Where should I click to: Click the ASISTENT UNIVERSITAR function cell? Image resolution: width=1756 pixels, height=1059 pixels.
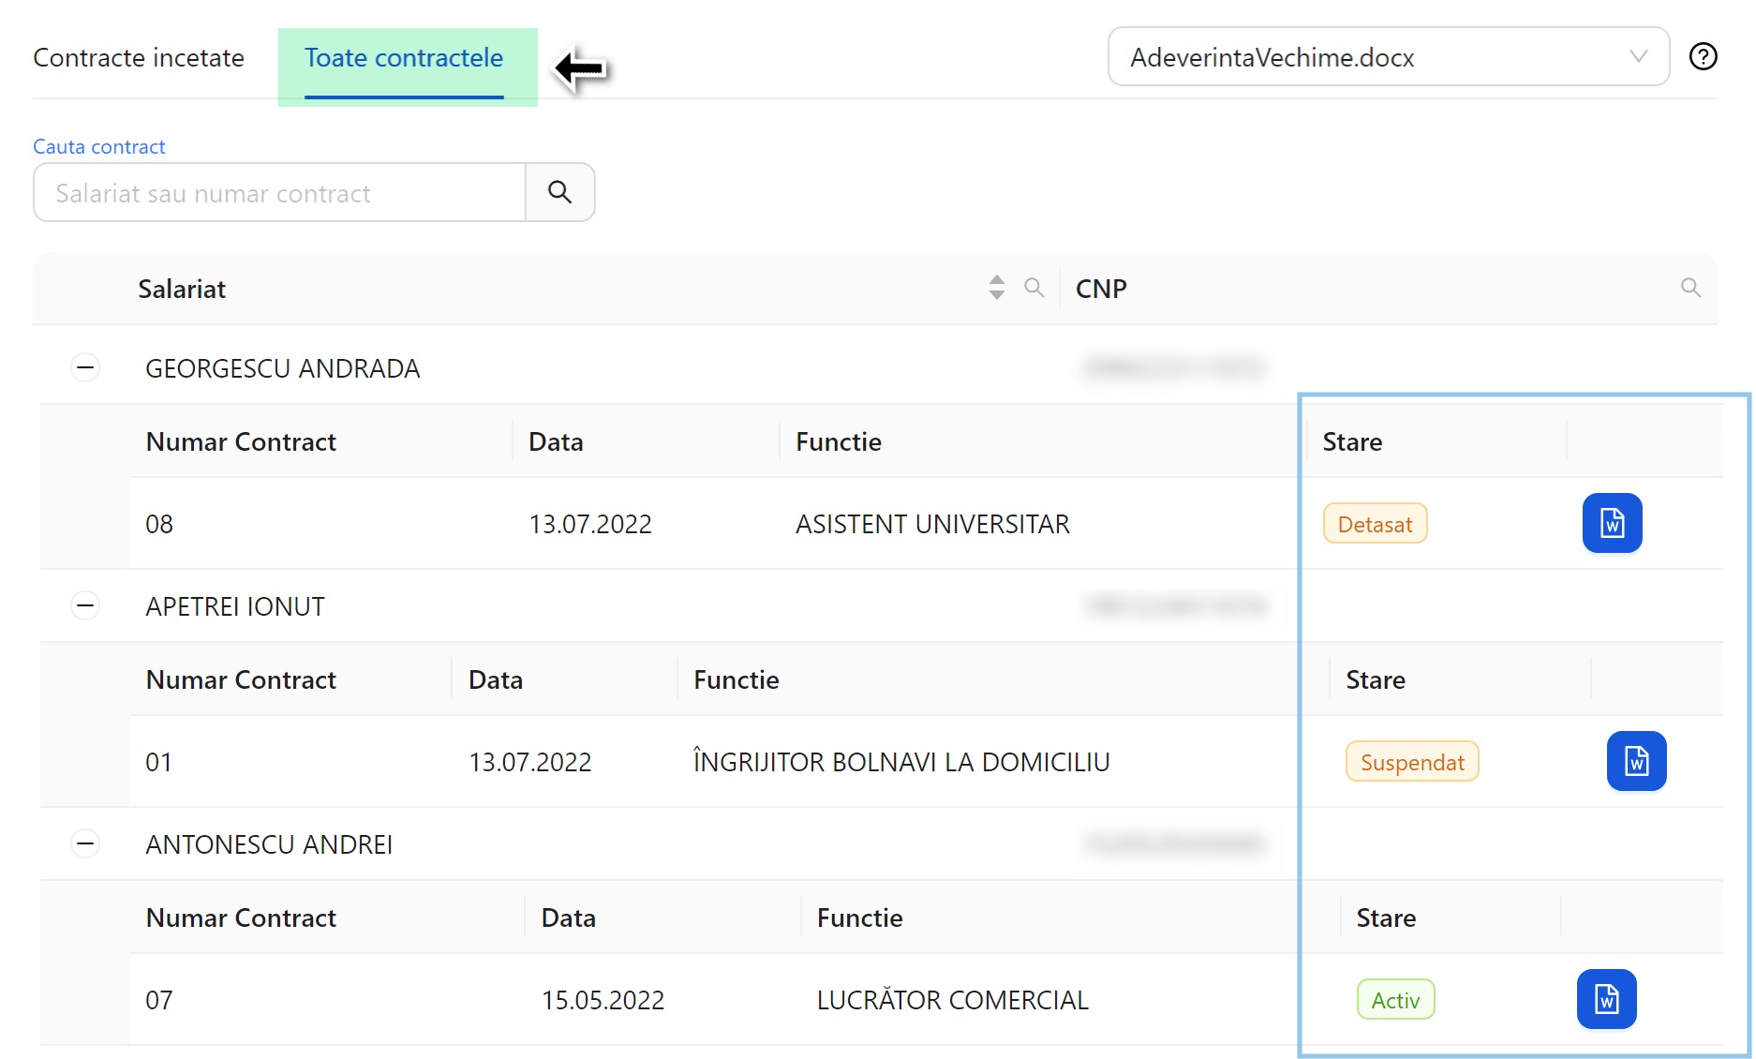pyautogui.click(x=931, y=524)
